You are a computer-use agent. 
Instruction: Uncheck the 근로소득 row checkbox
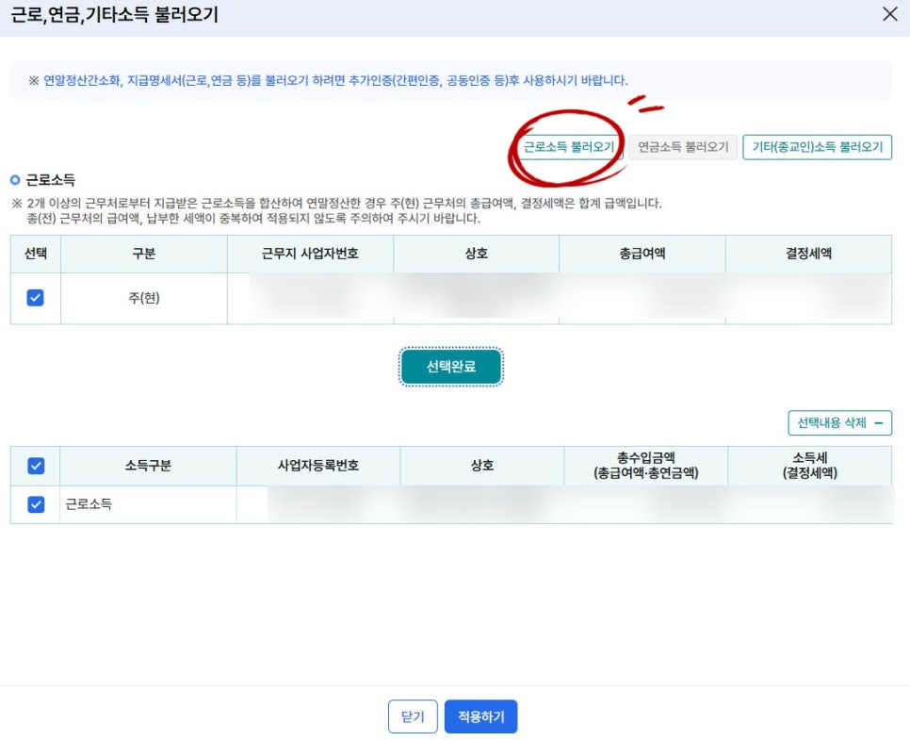click(x=34, y=503)
